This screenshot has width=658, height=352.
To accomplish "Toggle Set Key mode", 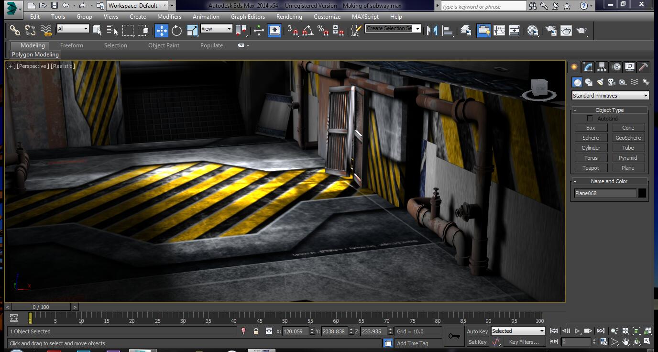I will click(x=477, y=342).
